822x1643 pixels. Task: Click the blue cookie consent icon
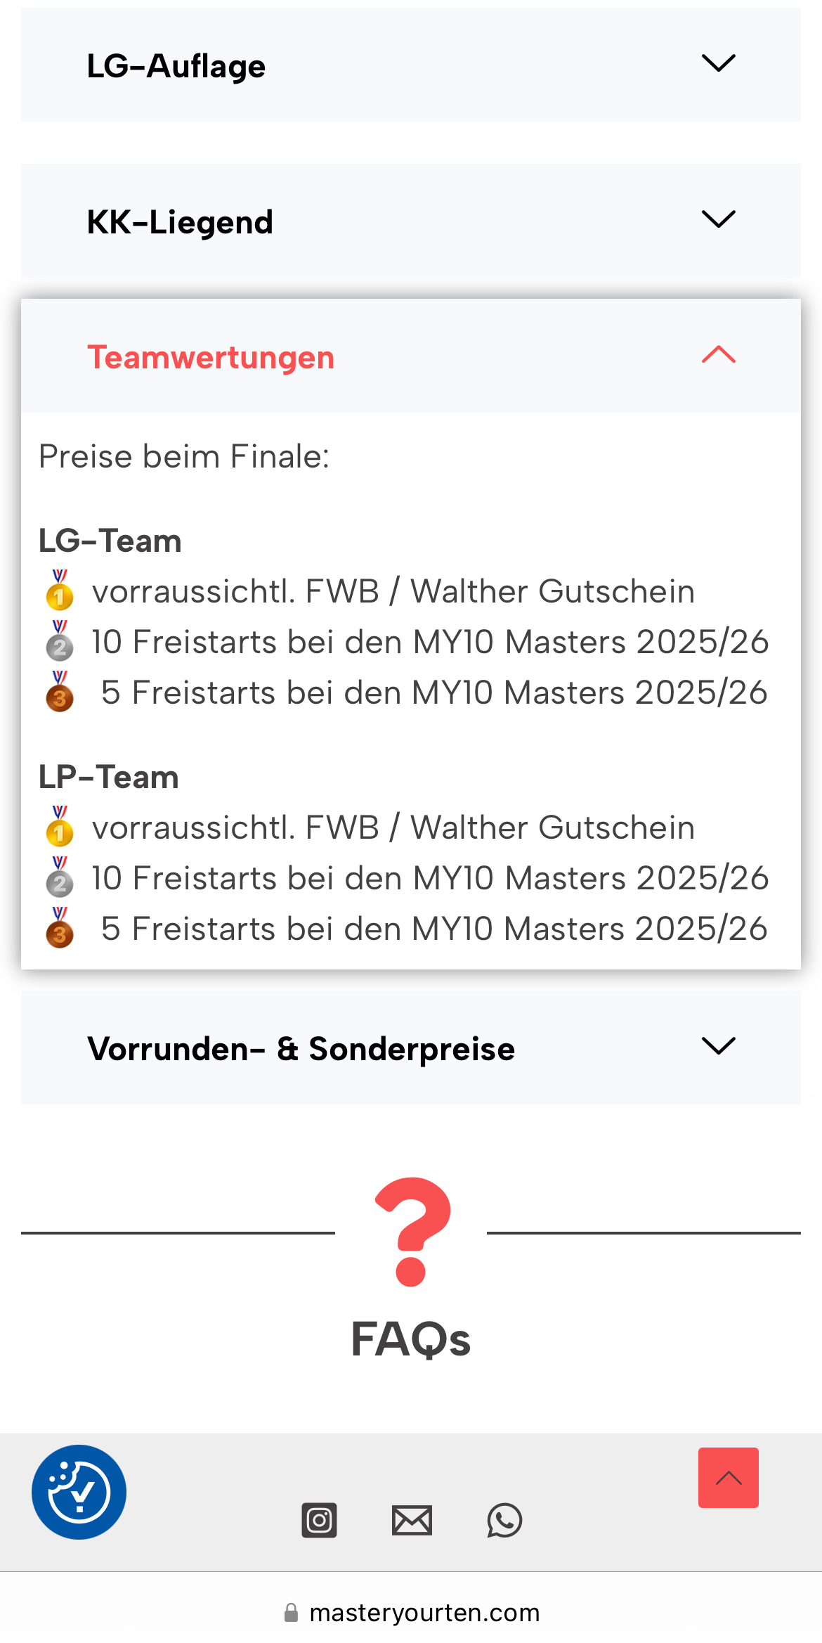(x=79, y=1492)
